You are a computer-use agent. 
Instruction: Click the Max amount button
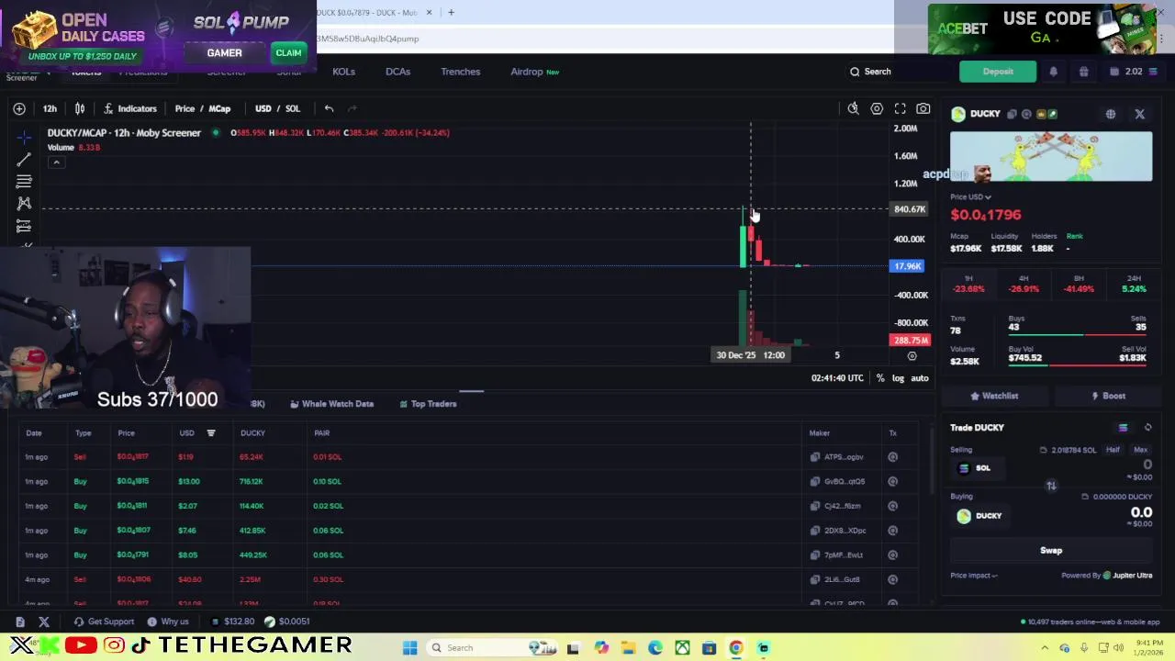(x=1141, y=450)
